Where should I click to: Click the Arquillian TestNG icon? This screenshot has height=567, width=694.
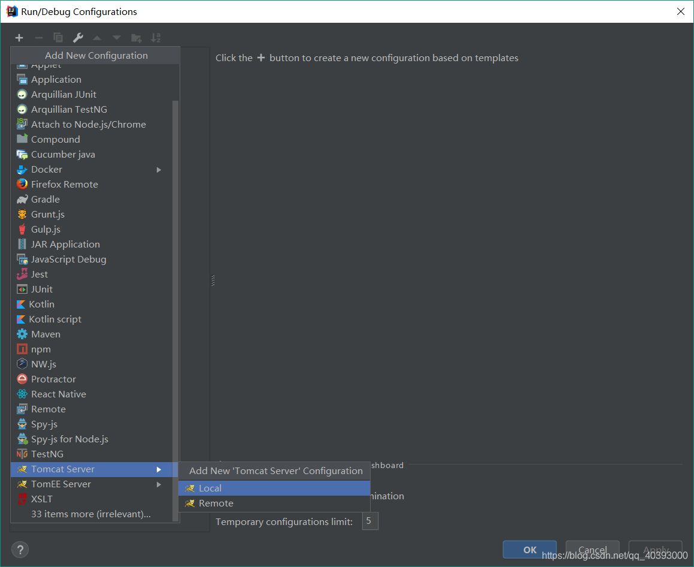(22, 110)
